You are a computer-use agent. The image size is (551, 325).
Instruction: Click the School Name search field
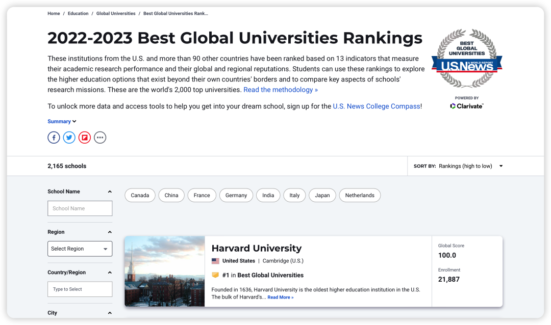(80, 208)
